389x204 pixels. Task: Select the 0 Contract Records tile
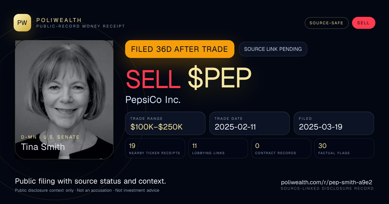[281, 148]
